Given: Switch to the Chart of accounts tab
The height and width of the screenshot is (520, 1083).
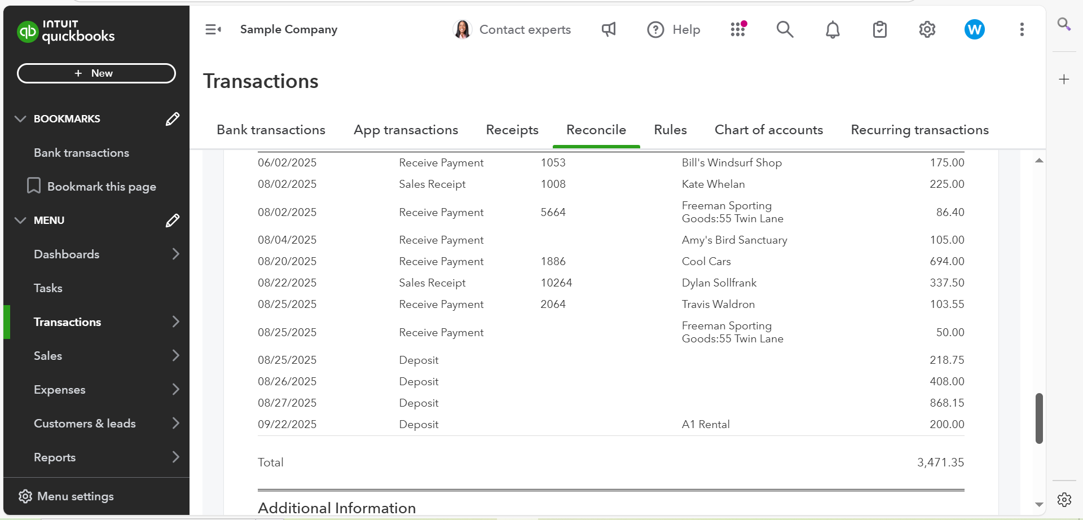Looking at the screenshot, I should coord(768,130).
